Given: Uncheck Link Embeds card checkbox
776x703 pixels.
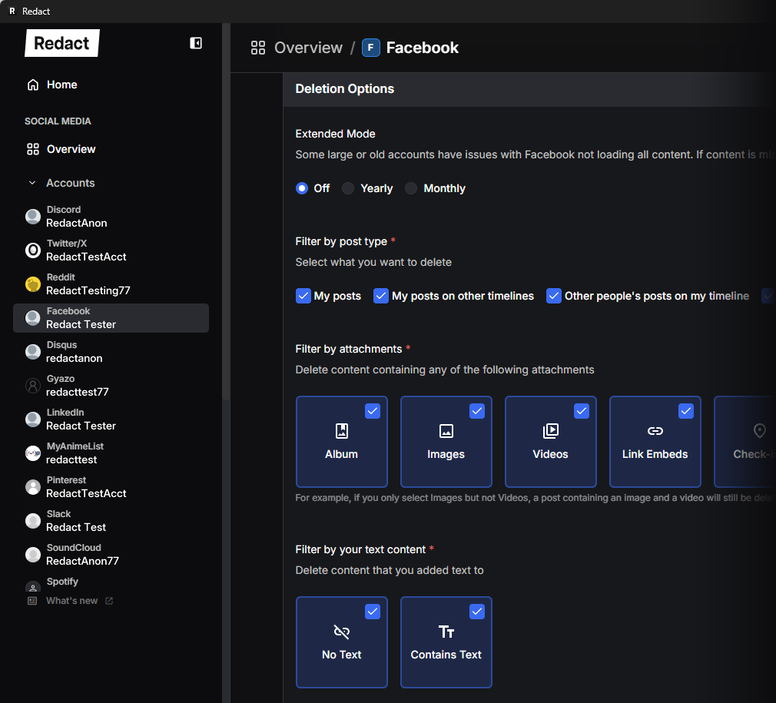Looking at the screenshot, I should point(685,411).
